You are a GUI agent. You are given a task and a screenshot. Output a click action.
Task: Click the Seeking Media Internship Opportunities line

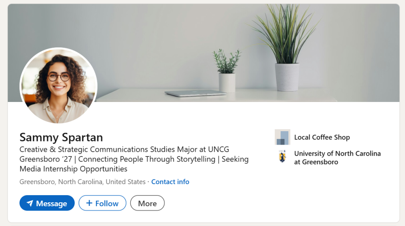coord(74,169)
